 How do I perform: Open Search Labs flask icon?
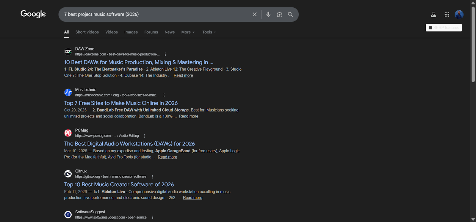click(x=433, y=14)
